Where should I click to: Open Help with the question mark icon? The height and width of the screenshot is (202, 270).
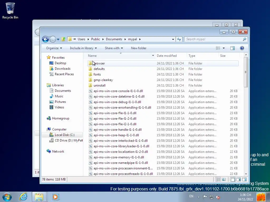(242, 48)
